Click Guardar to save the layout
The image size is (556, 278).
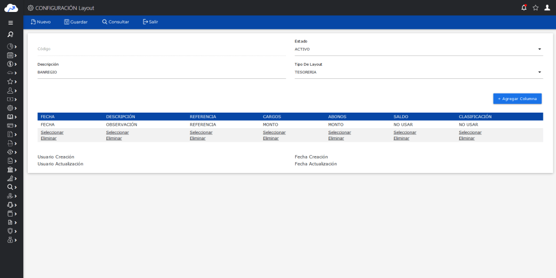76,22
